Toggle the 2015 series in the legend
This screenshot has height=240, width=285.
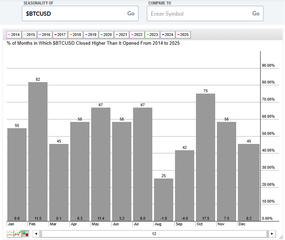[x=29, y=35]
